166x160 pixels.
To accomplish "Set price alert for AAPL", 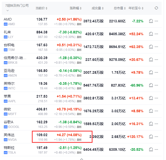I will (151, 98).
